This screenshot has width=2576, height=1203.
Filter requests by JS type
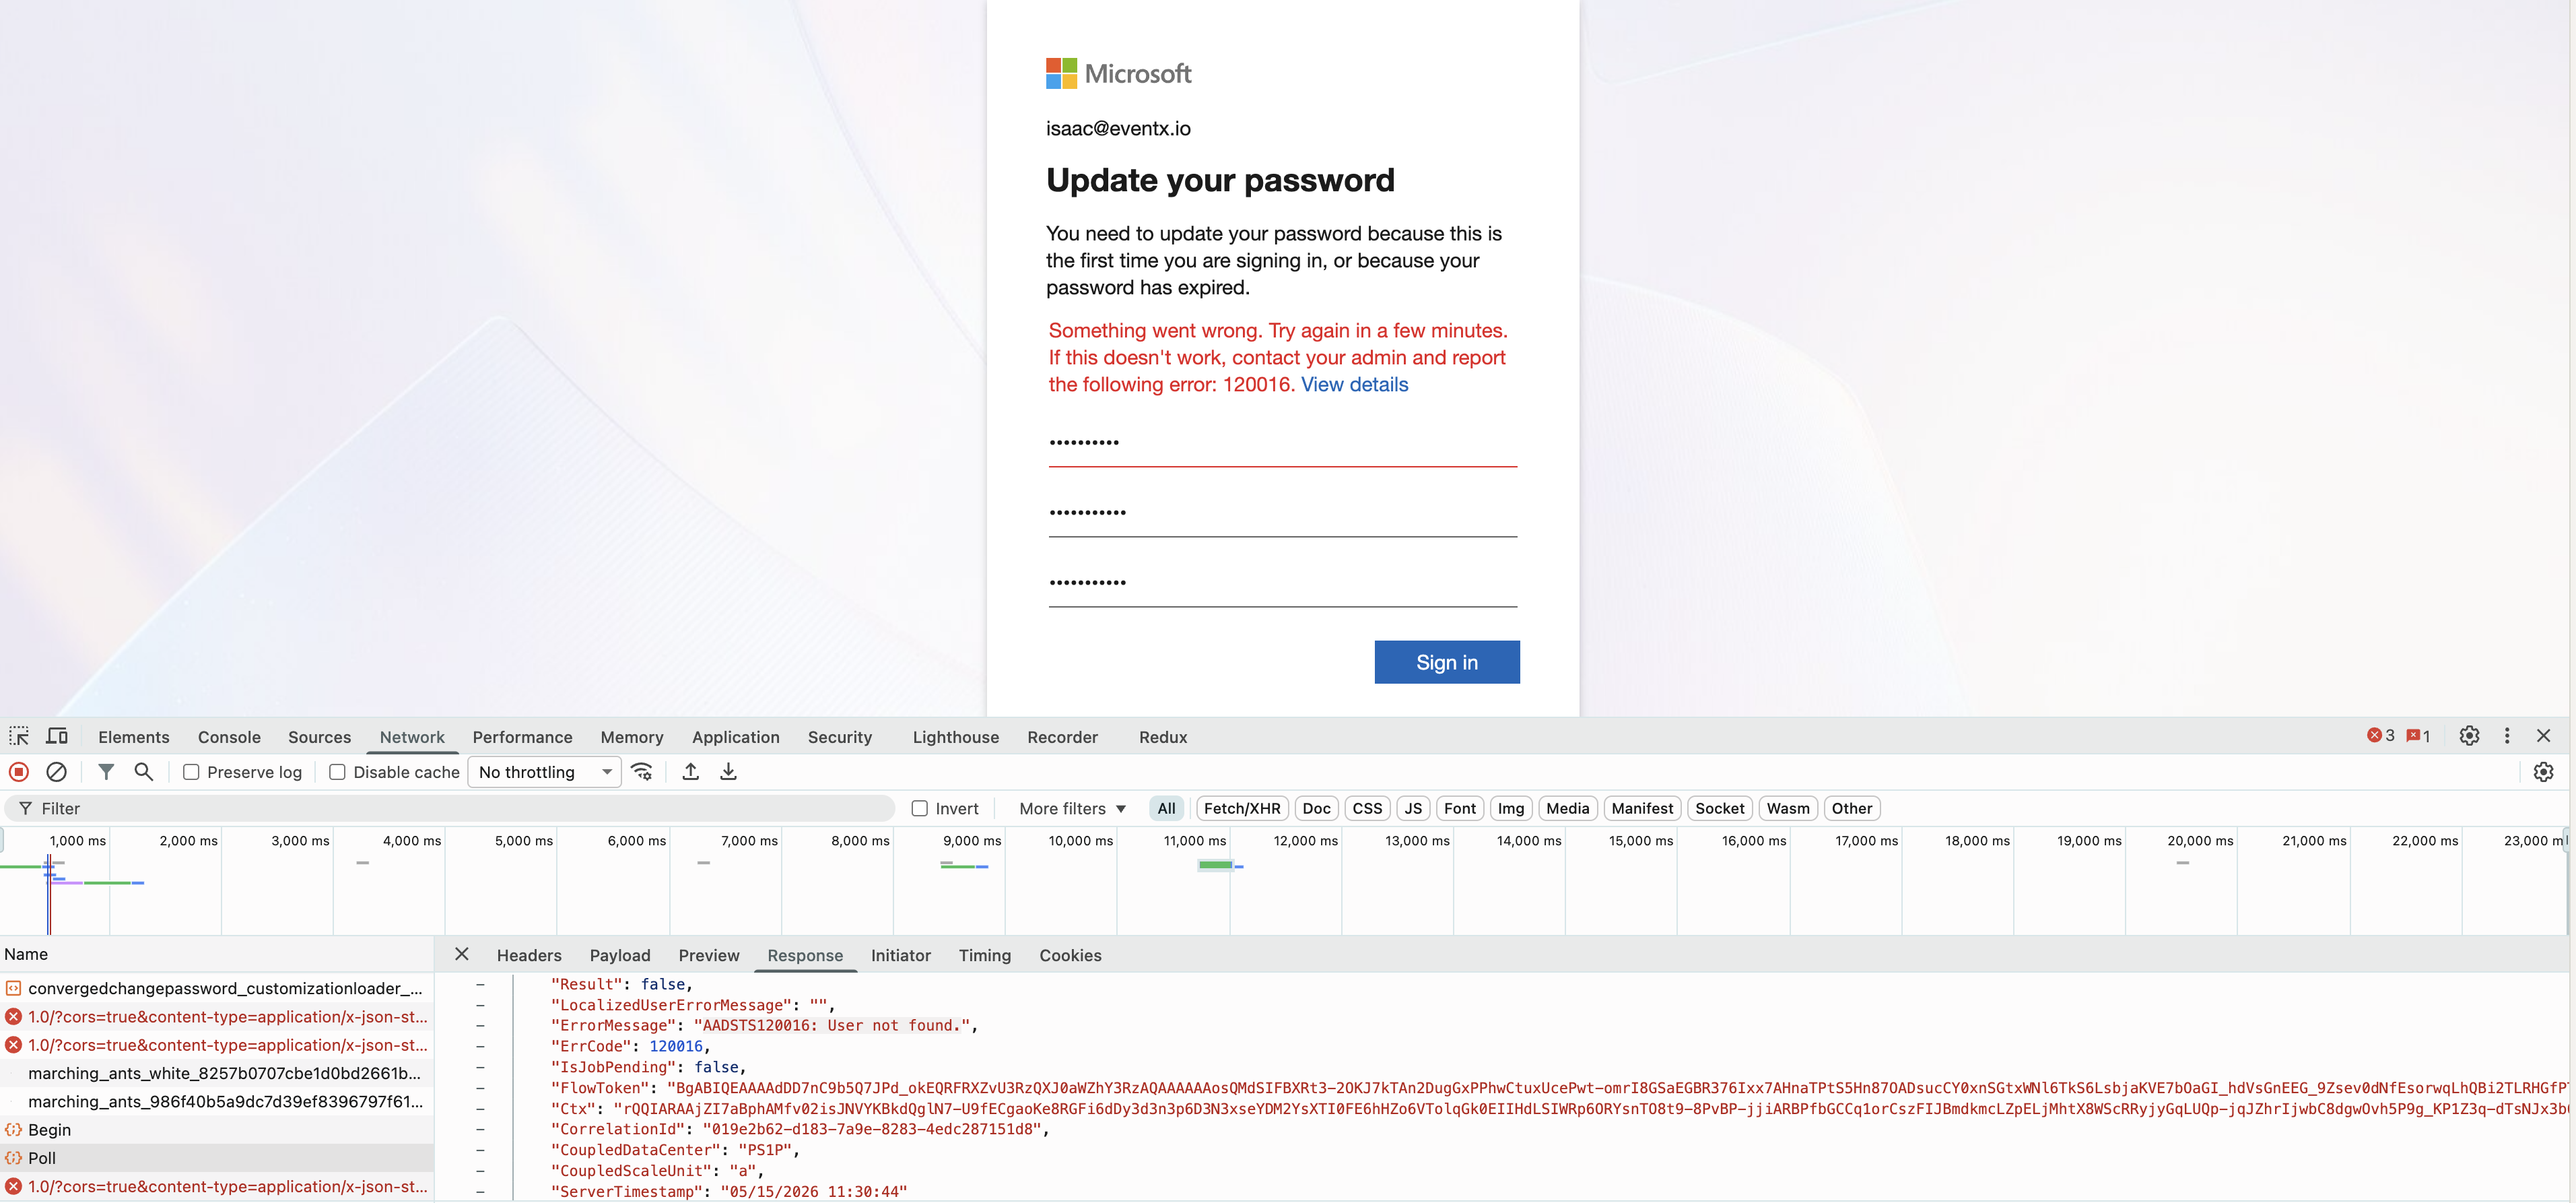tap(1413, 809)
